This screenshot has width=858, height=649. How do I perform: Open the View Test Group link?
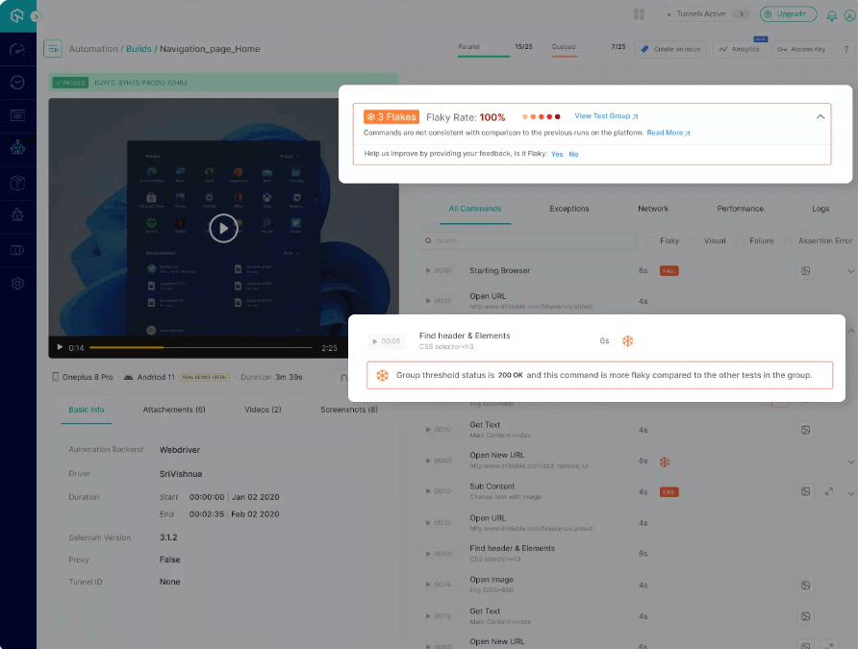click(606, 116)
